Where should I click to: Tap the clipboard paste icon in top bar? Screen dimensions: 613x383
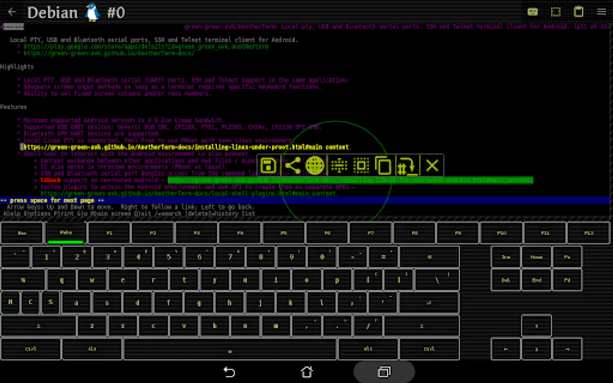tap(579, 11)
